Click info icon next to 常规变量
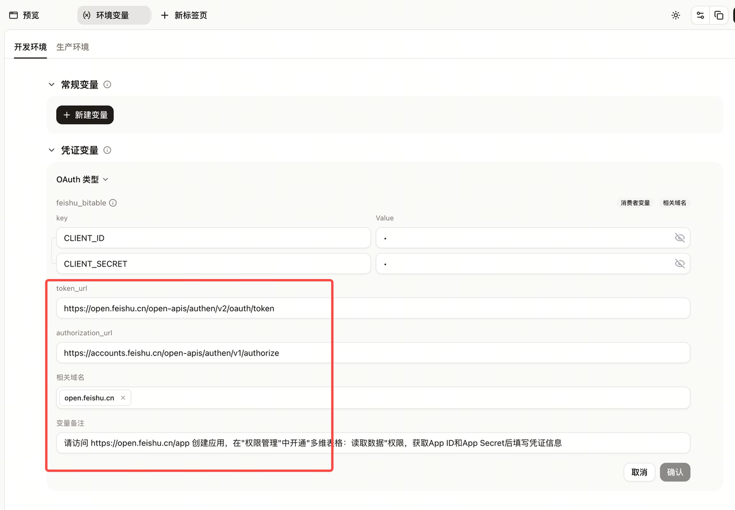735x510 pixels. coord(107,84)
